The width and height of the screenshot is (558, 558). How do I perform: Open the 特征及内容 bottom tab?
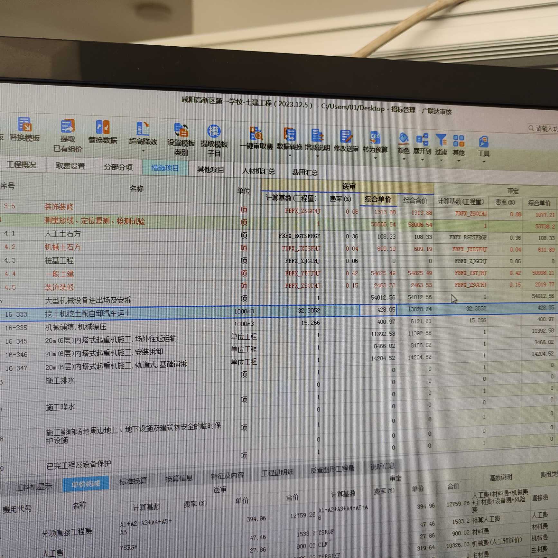227,475
